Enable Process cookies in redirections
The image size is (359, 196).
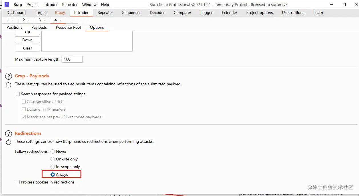tap(18, 182)
